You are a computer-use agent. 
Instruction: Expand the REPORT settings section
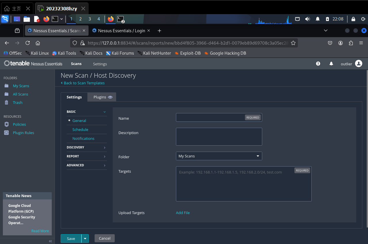tap(87, 156)
